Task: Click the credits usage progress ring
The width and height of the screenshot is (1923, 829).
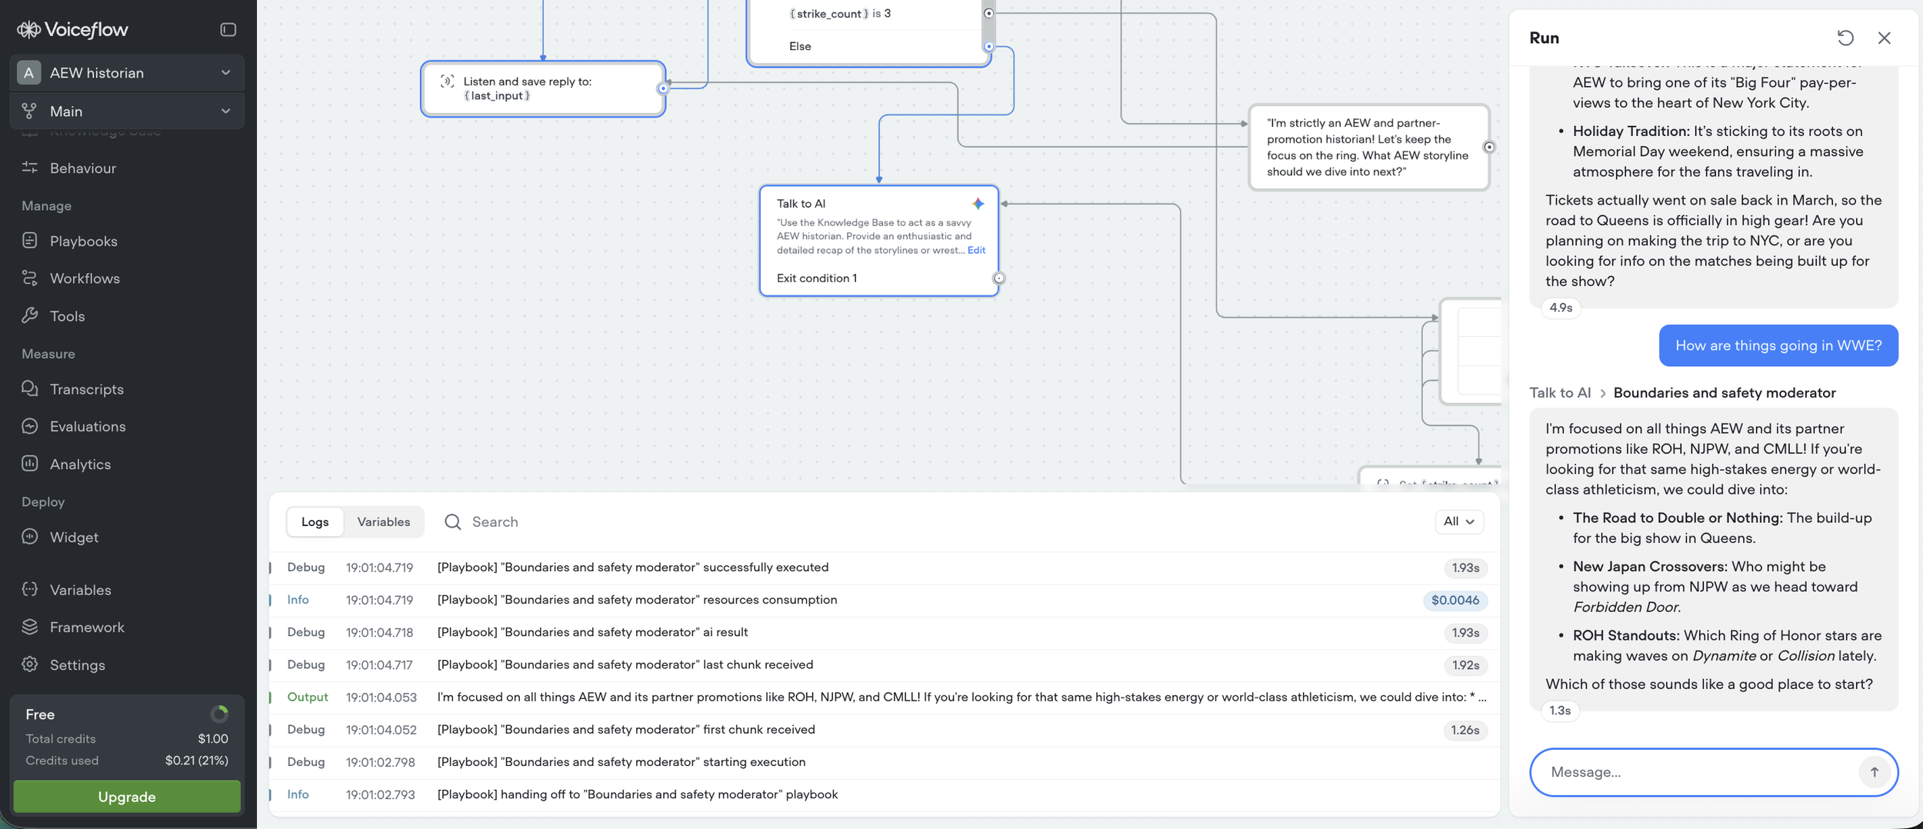Action: 219,714
